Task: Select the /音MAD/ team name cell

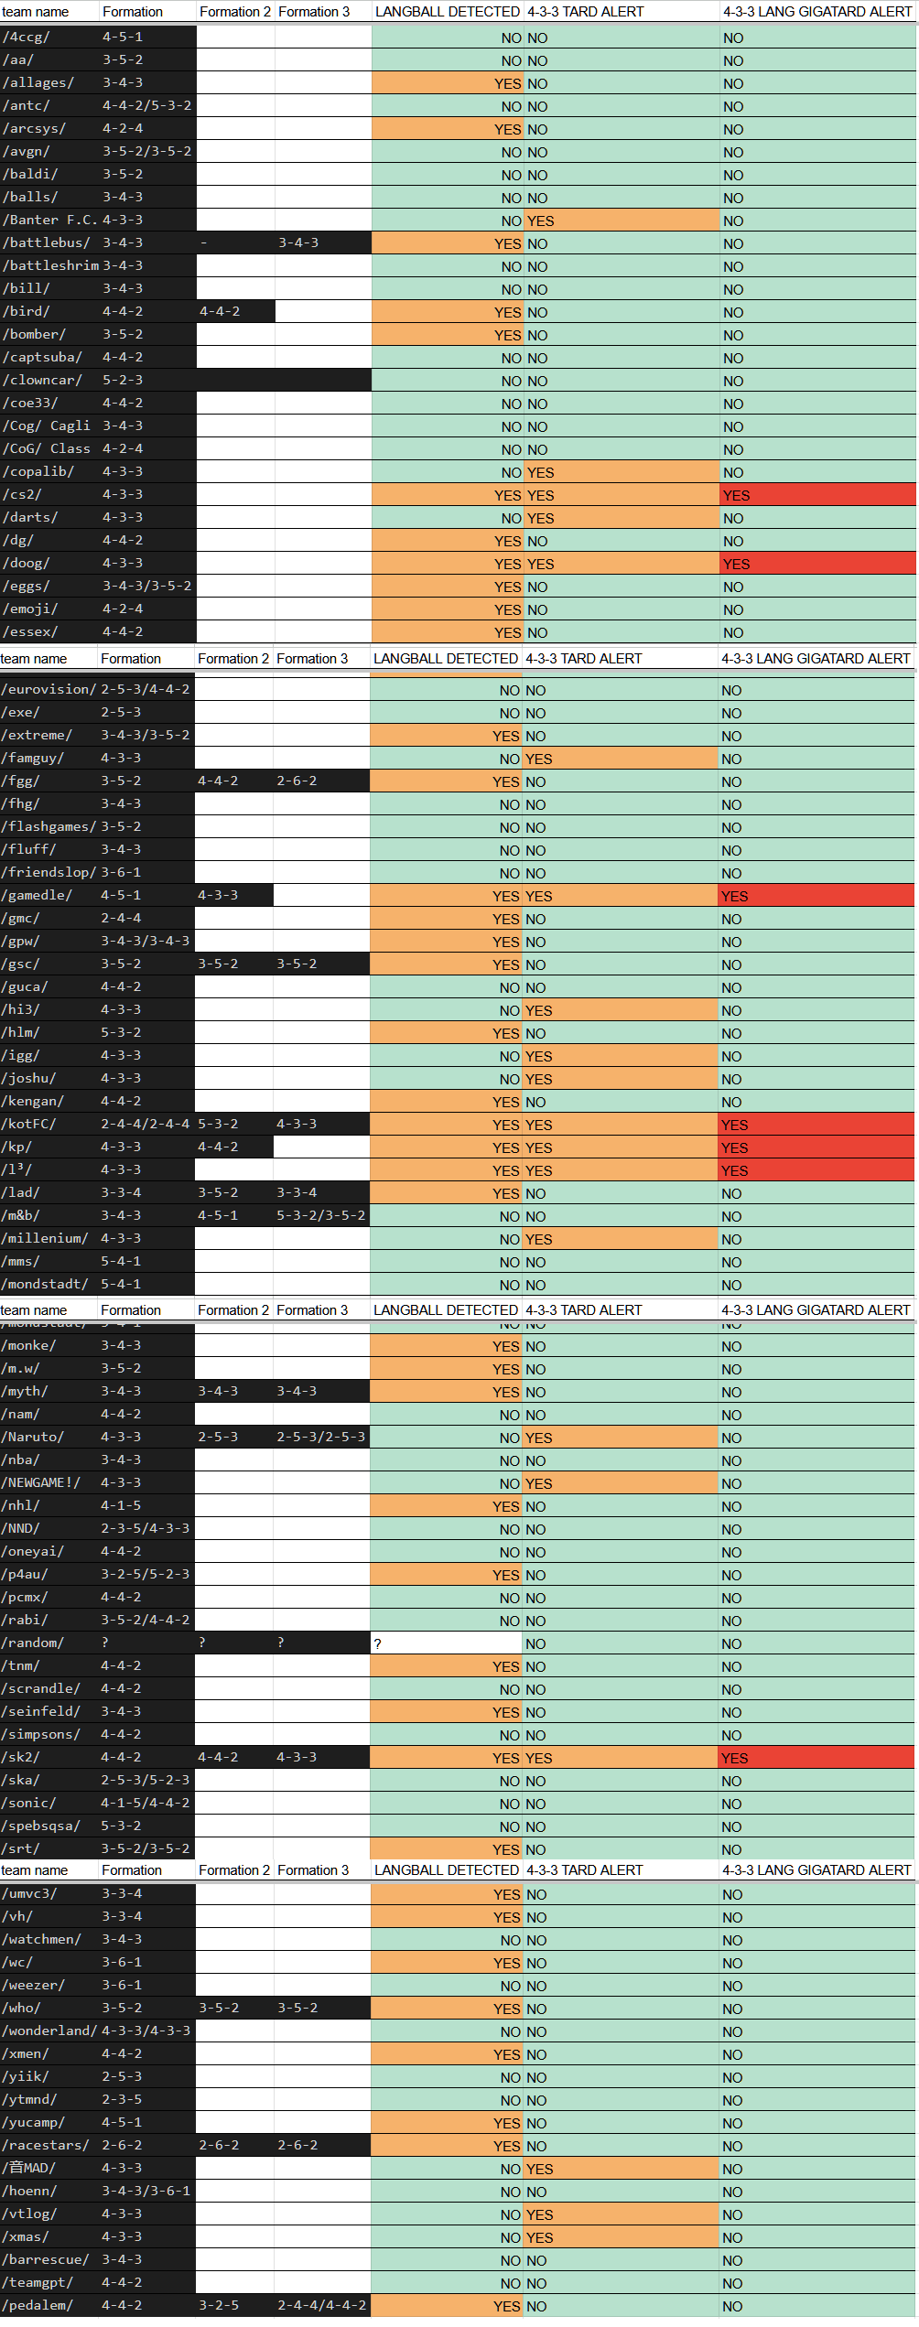Action: 50,2169
